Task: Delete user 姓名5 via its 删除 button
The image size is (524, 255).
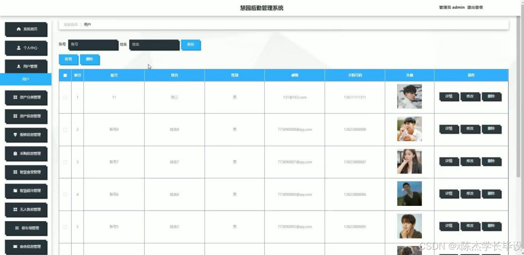Action: coord(492,226)
